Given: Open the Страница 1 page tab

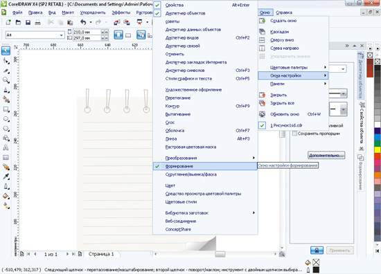Looking at the screenshot, I should point(101,254).
